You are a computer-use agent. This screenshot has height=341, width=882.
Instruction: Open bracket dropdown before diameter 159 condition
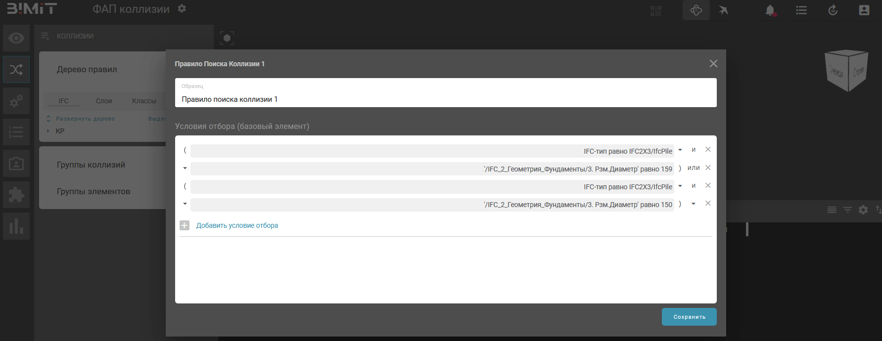pyautogui.click(x=185, y=169)
